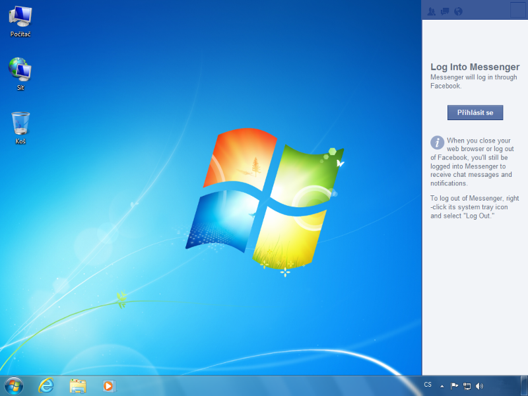Click the info icon beside login notice
The height and width of the screenshot is (396, 528).
point(437,143)
